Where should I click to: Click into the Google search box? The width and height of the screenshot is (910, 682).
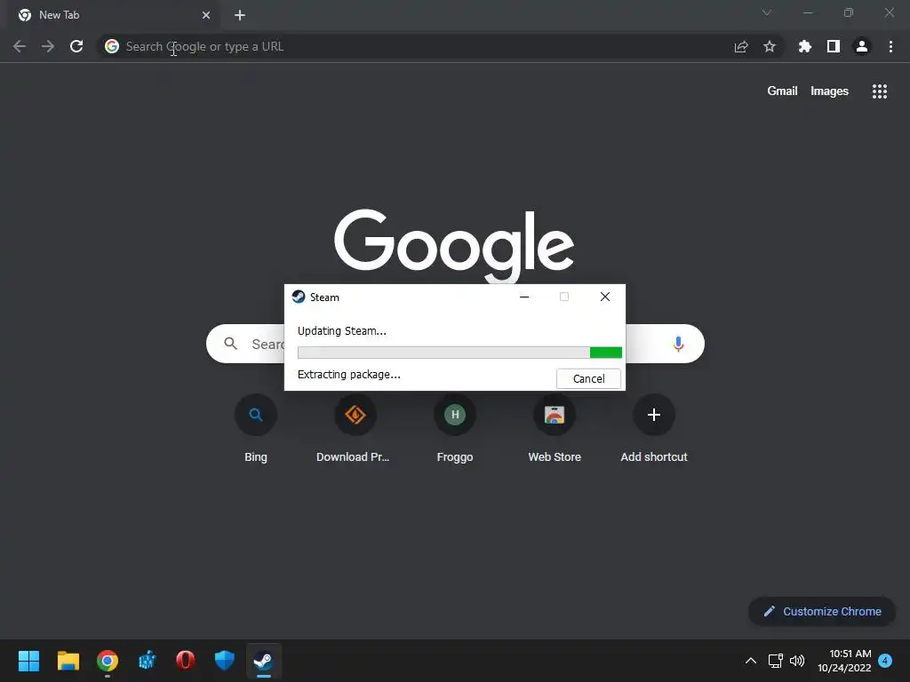(x=455, y=344)
